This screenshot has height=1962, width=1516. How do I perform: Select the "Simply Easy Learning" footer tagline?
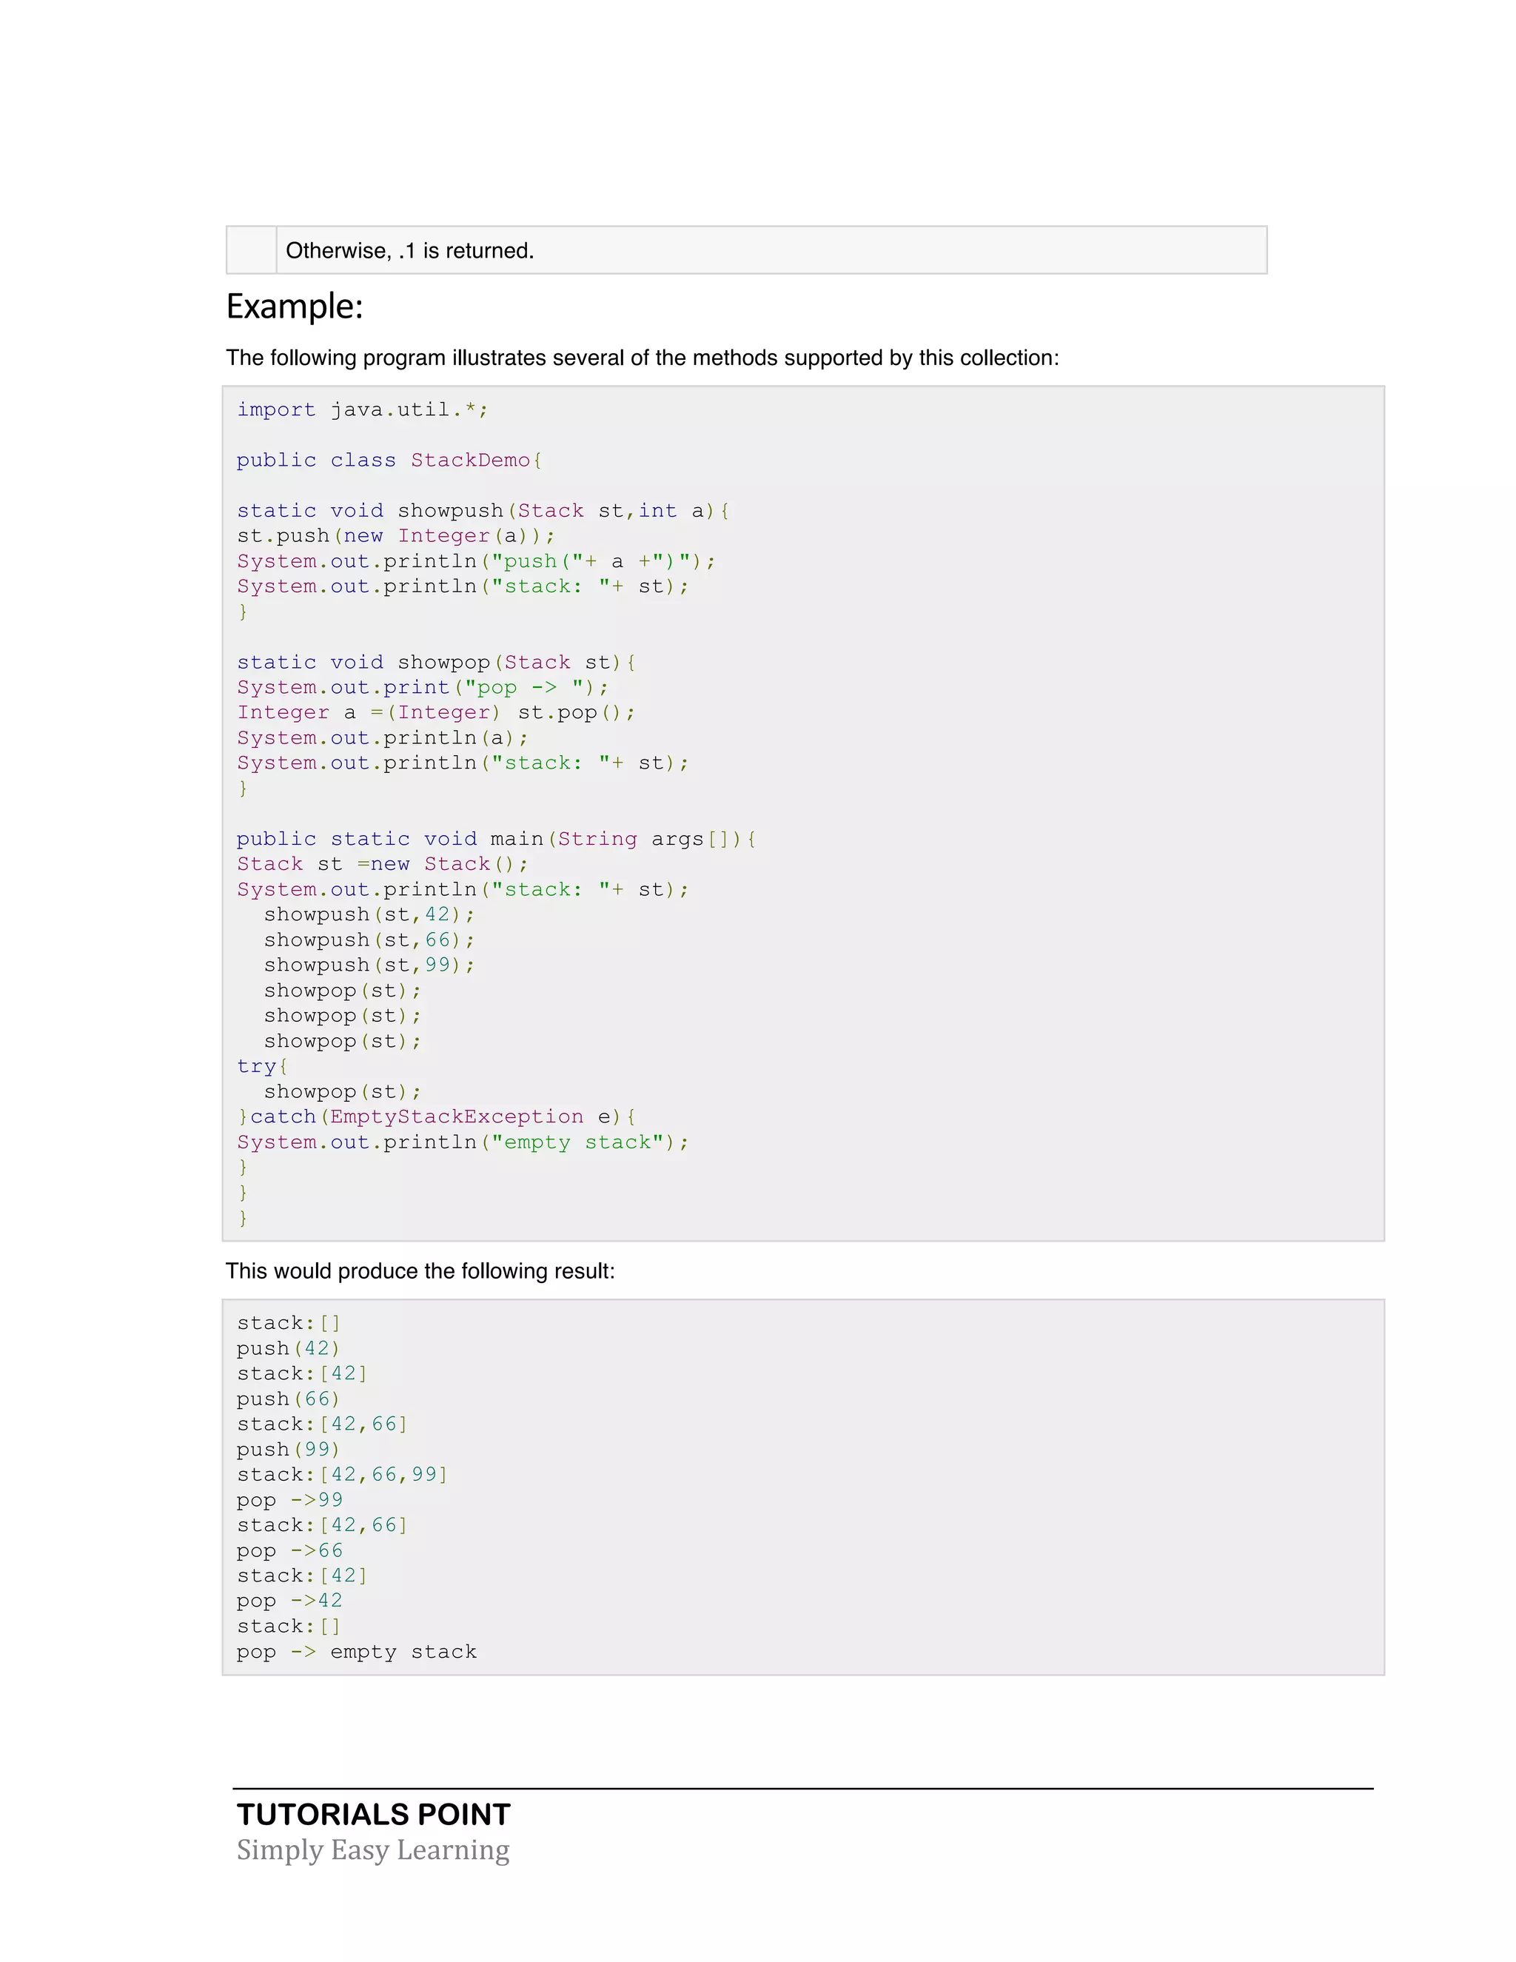[x=374, y=1849]
